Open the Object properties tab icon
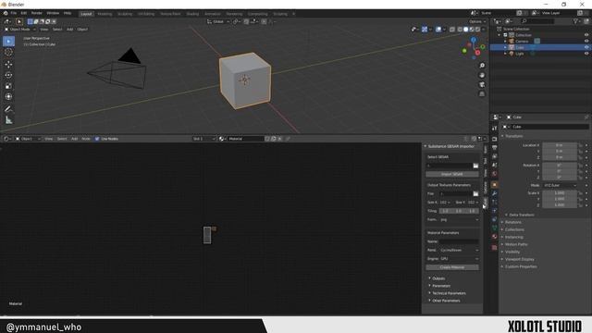Viewport: 592px width, 333px height. [494, 185]
